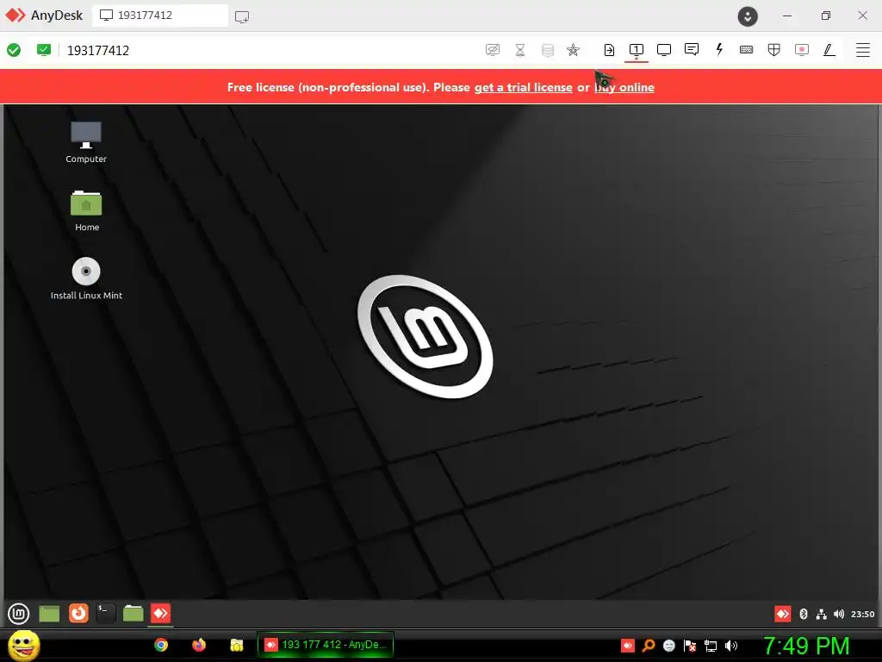The image size is (882, 662).
Task: Launch Firefox from the Windows taskbar
Action: click(x=199, y=645)
